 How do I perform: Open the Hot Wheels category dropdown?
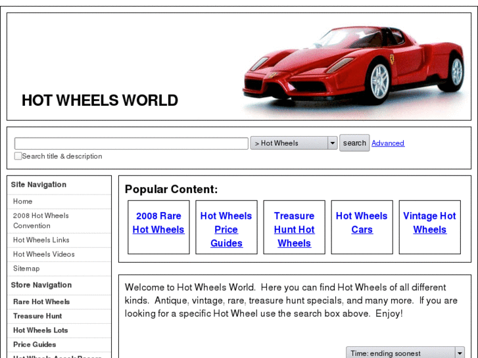294,143
